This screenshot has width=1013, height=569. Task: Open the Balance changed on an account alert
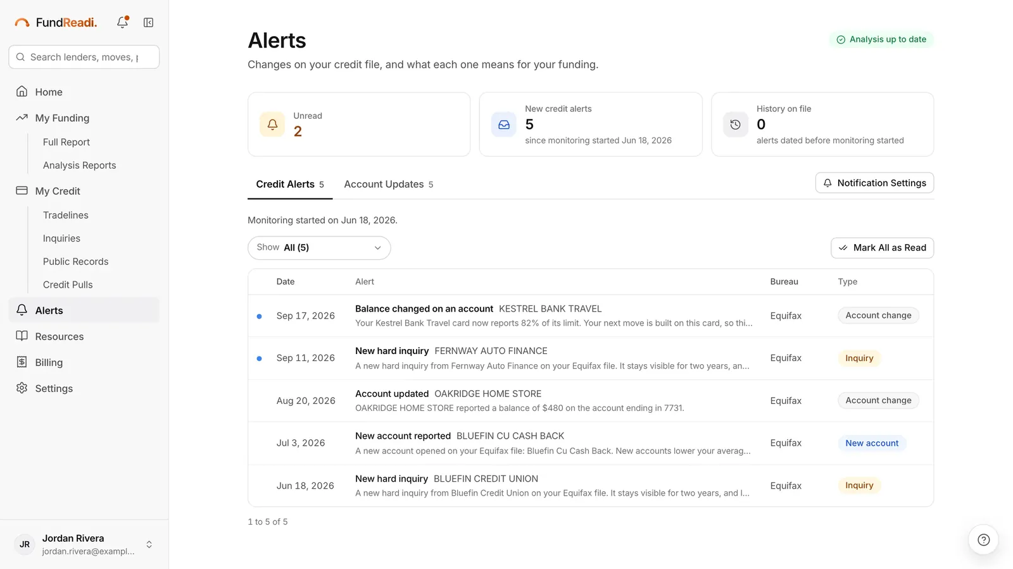click(591, 315)
